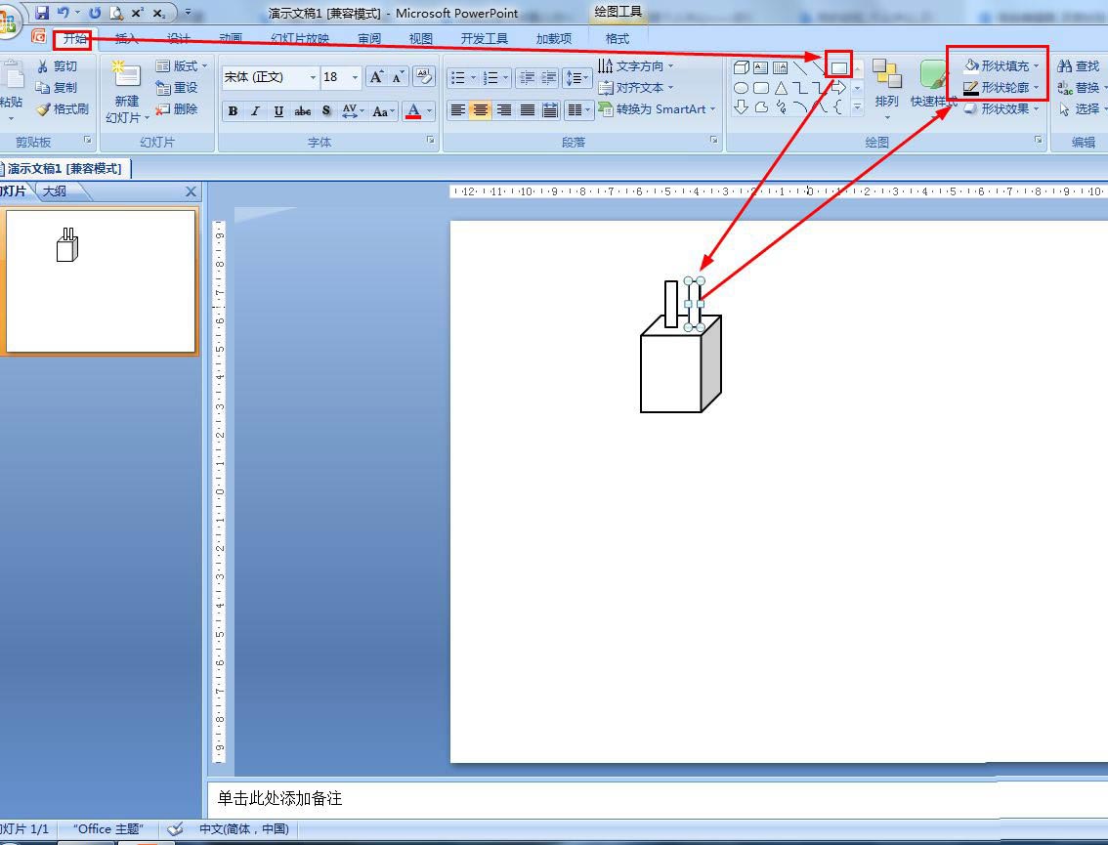Select slide 1 thumbnail in panel

pyautogui.click(x=101, y=280)
